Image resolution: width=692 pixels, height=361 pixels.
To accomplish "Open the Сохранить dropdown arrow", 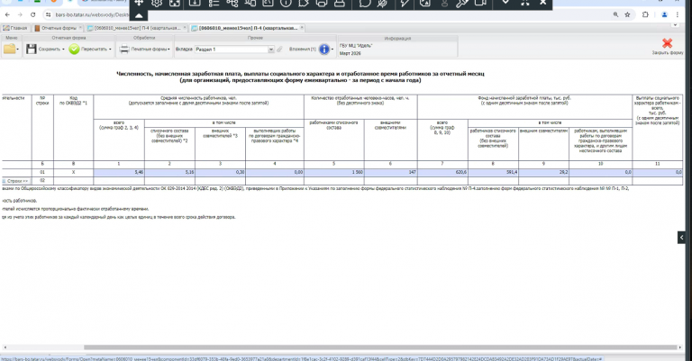I will pos(63,50).
